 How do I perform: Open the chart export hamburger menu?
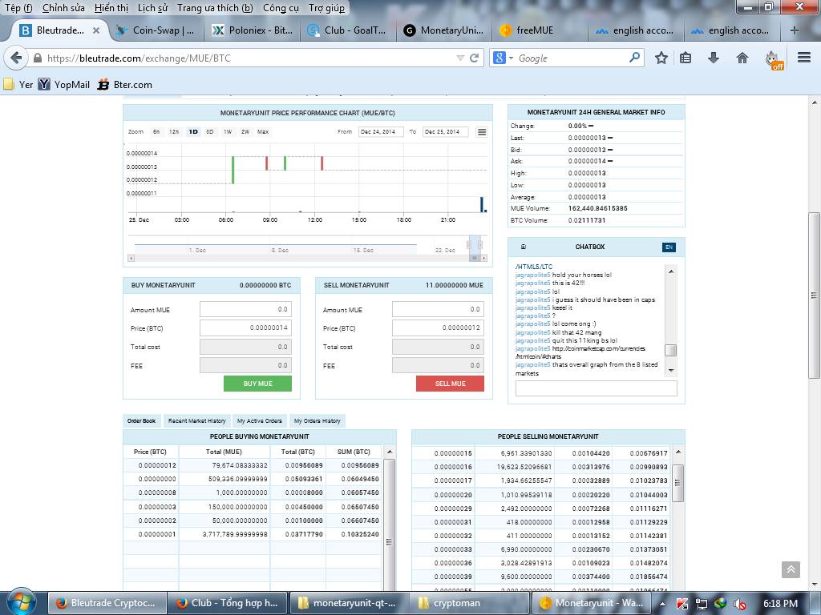click(482, 132)
